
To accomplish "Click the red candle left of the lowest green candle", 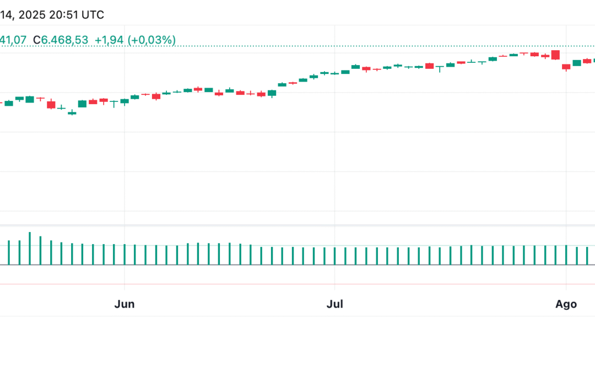I will [x=51, y=104].
